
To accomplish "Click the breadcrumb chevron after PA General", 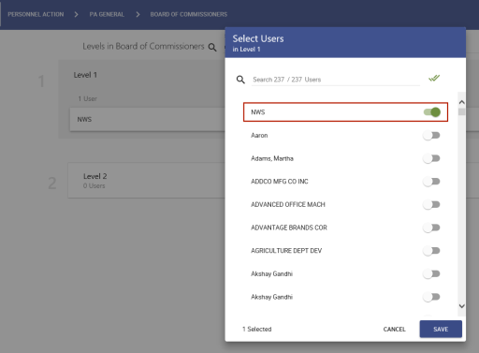I will [x=138, y=14].
